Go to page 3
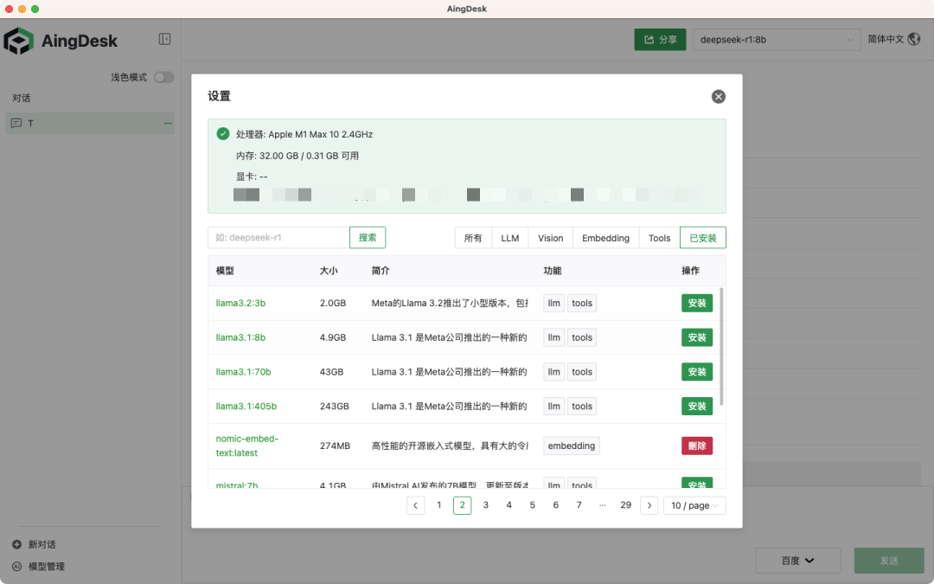 (485, 505)
